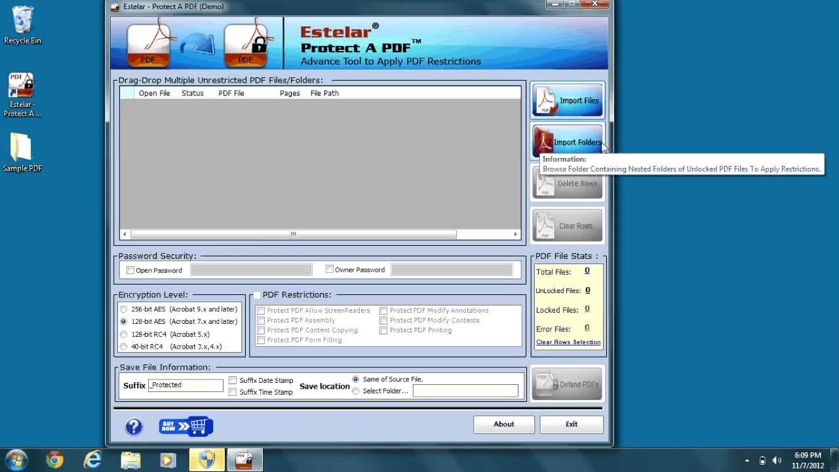Image resolution: width=839 pixels, height=472 pixels.
Task: Select Same of Source File option
Action: [356, 379]
